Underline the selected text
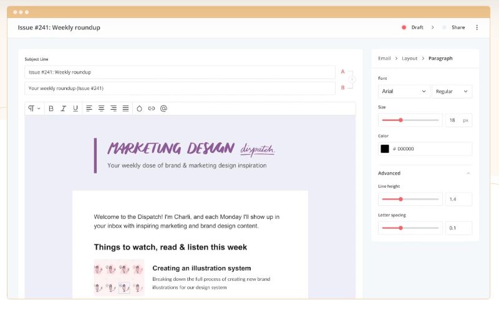 point(75,109)
